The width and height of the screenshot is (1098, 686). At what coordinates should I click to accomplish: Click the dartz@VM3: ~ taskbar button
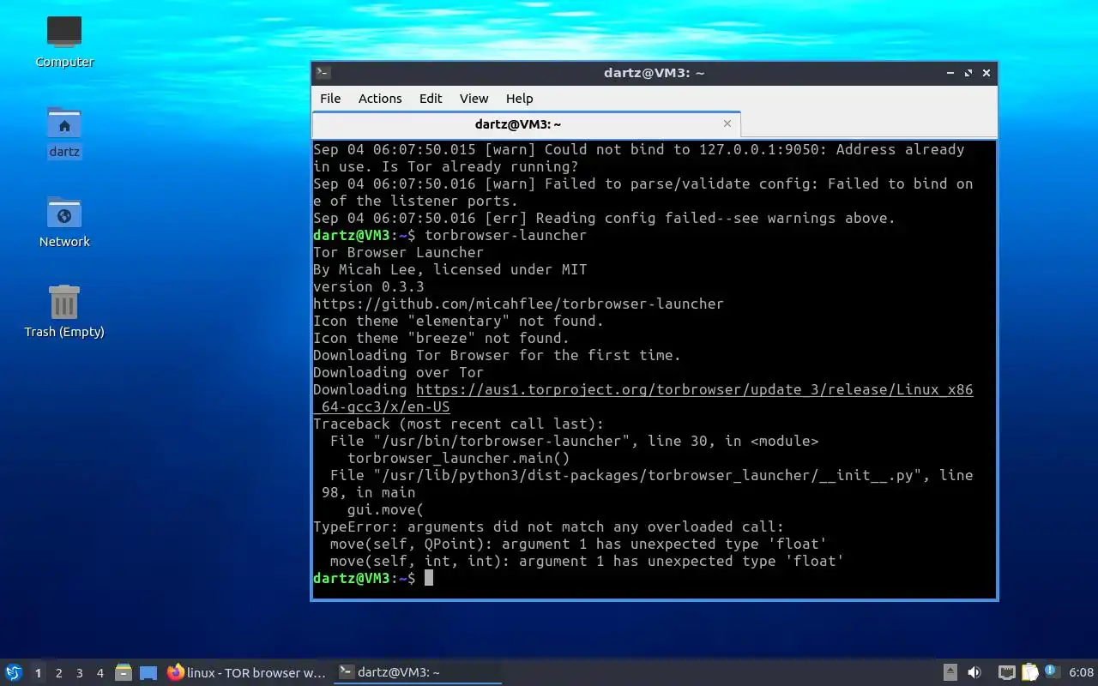click(417, 673)
